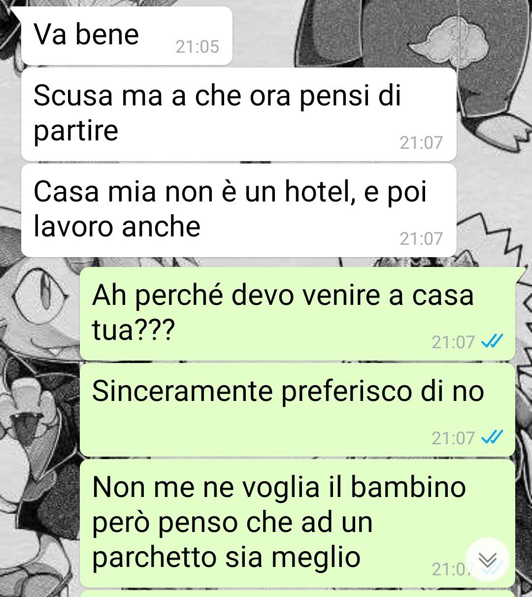Select the 'Ah perché devo venire a casa tua???' bubble
Viewport: 532px width, 597px height.
[298, 313]
